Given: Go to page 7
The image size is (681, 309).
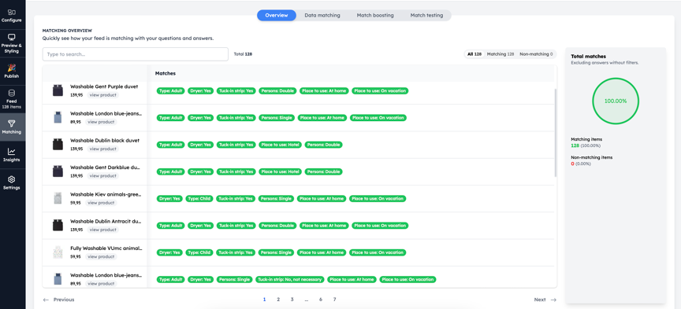Looking at the screenshot, I should click(x=334, y=300).
